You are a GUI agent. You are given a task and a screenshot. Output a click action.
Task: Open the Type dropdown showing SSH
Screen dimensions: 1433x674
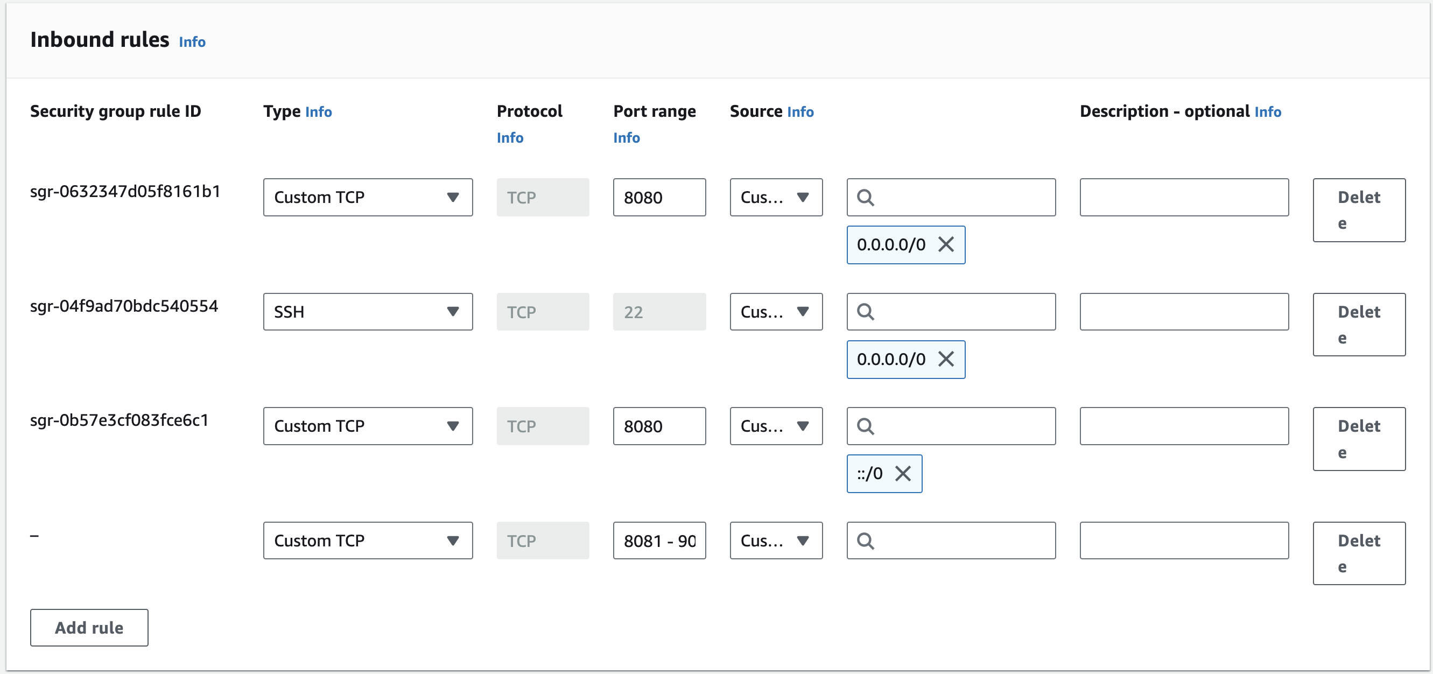[x=367, y=311]
